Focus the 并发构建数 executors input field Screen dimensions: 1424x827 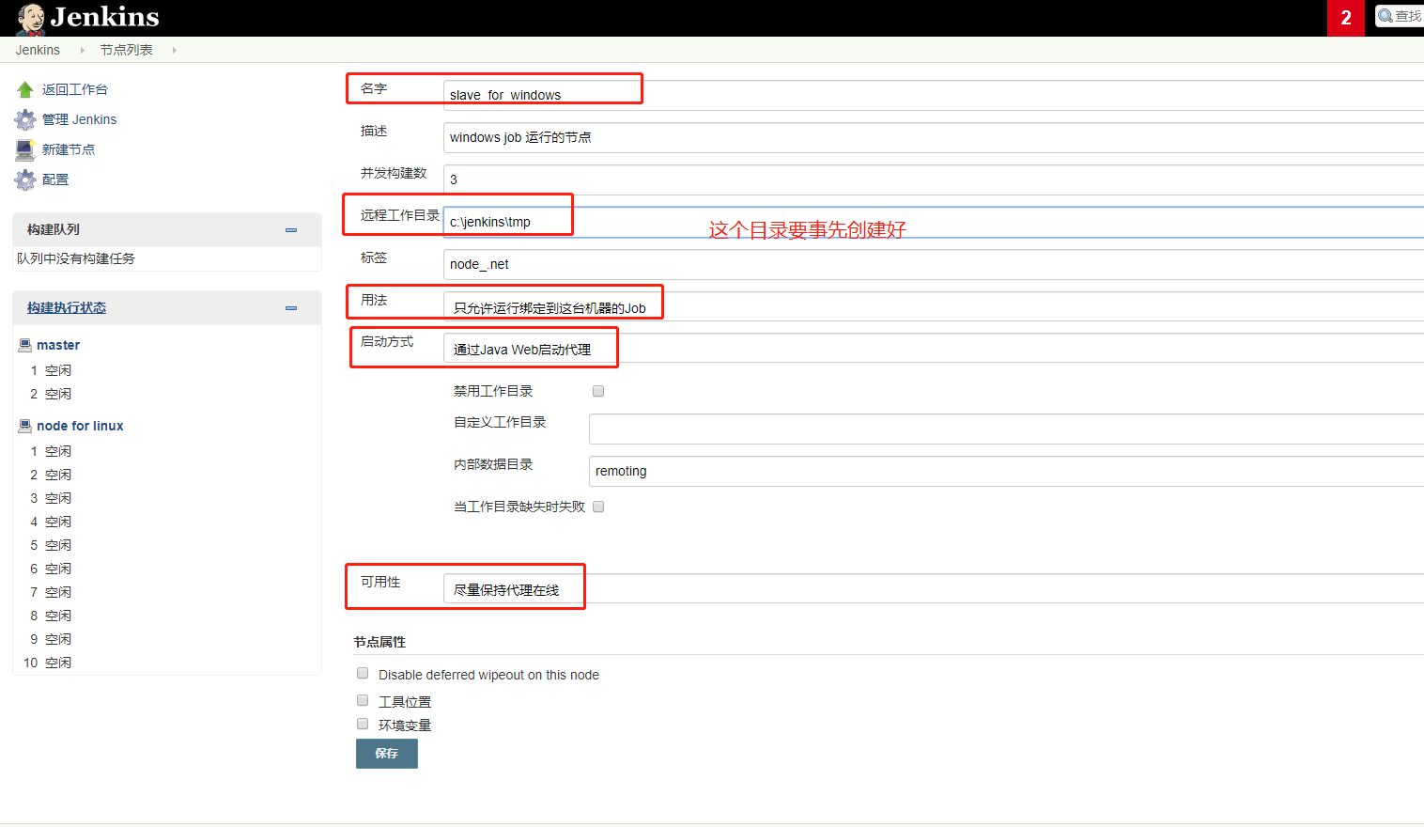(934, 179)
